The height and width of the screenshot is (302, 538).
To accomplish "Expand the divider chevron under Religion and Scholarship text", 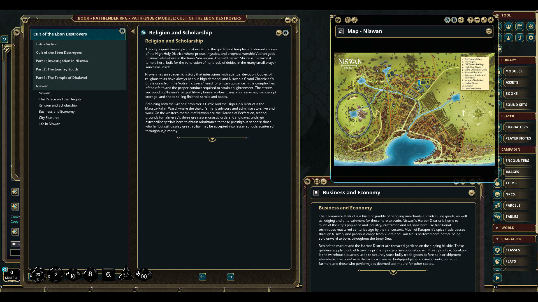I will click(212, 138).
